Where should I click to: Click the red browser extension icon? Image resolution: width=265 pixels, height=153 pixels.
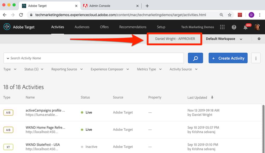pos(240,15)
